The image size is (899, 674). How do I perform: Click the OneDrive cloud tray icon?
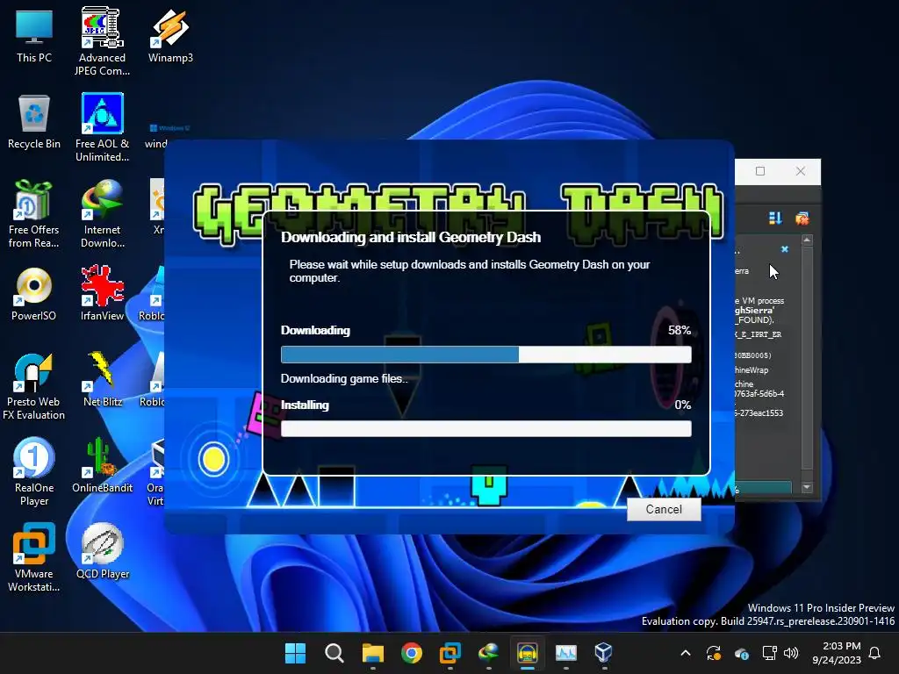point(741,653)
